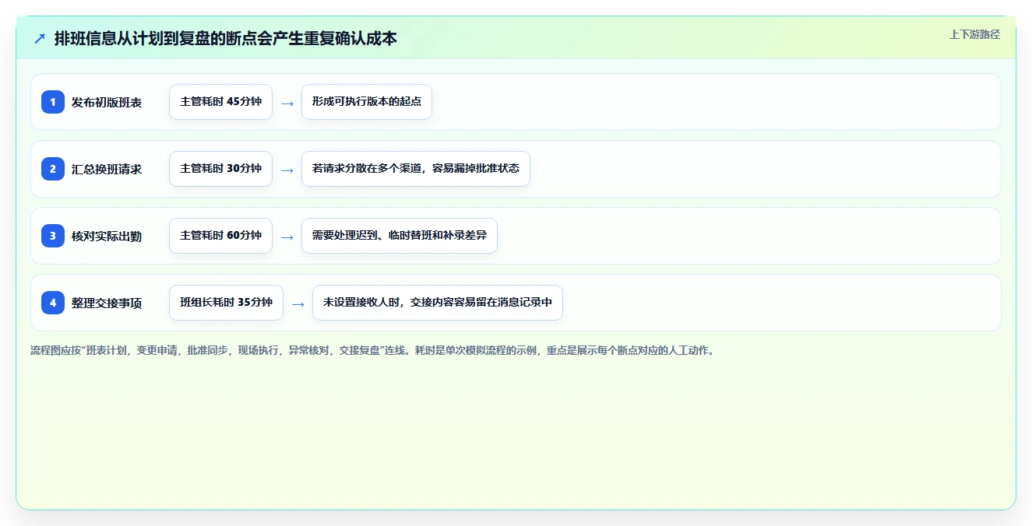Viewport: 1032px width, 526px height.
Task: Click the 整理交接事项 step label
Action: [107, 303]
